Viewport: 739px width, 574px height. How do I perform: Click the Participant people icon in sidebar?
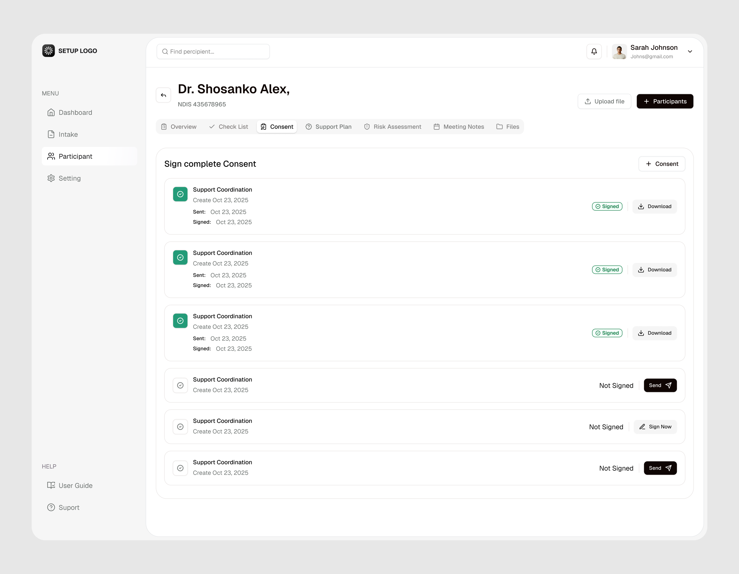[51, 156]
